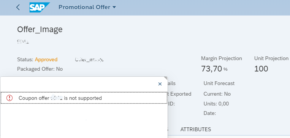Click the Margin Projection label
Viewport: 290px width, 138px height.
(x=221, y=59)
